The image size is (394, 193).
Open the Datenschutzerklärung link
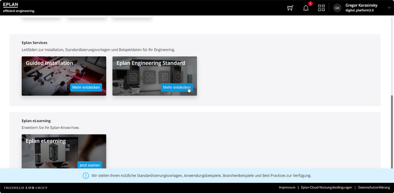pos(374,187)
